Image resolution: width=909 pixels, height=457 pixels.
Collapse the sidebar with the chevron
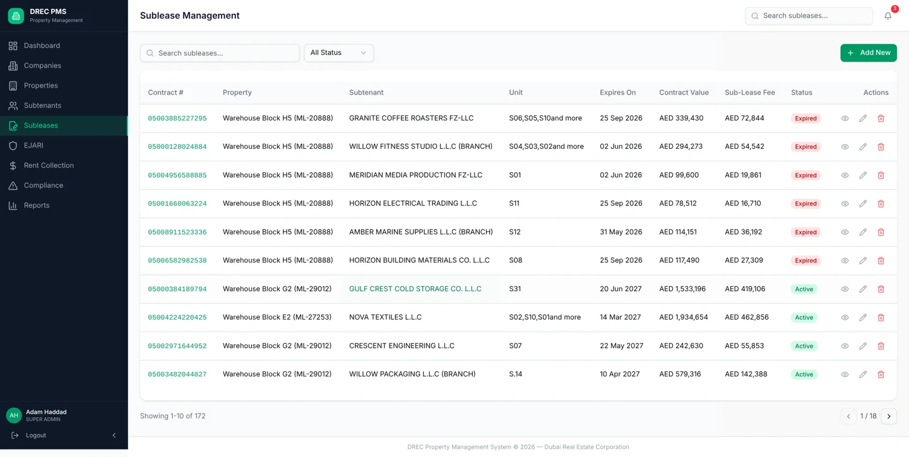pos(114,436)
